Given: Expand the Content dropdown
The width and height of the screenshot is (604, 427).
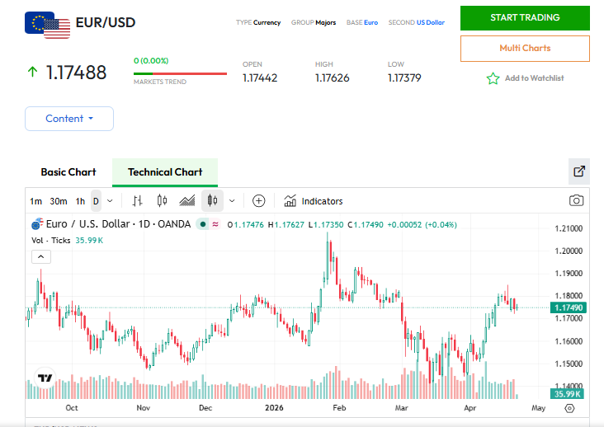Looking at the screenshot, I should click(69, 119).
